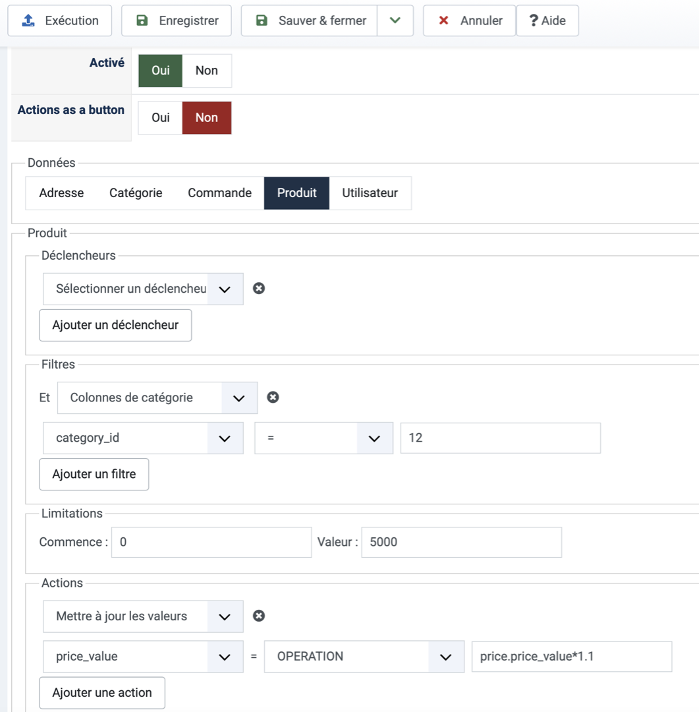Expand the category_id column dropdown
The width and height of the screenshot is (699, 712).
click(x=143, y=438)
